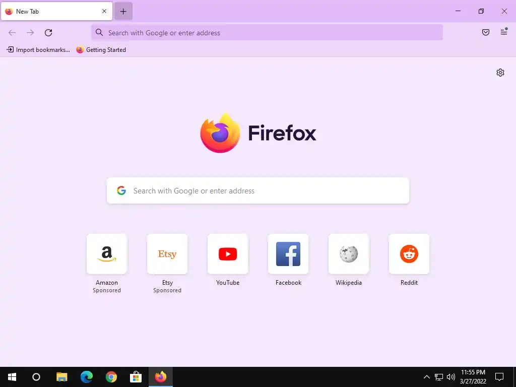The height and width of the screenshot is (387, 516).
Task: Click the Amazon label text
Action: pos(107,283)
